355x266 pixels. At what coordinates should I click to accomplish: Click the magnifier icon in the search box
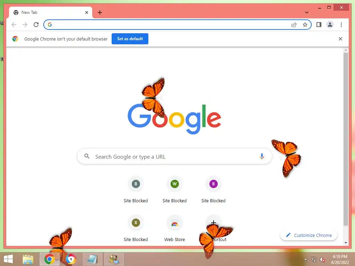point(87,156)
